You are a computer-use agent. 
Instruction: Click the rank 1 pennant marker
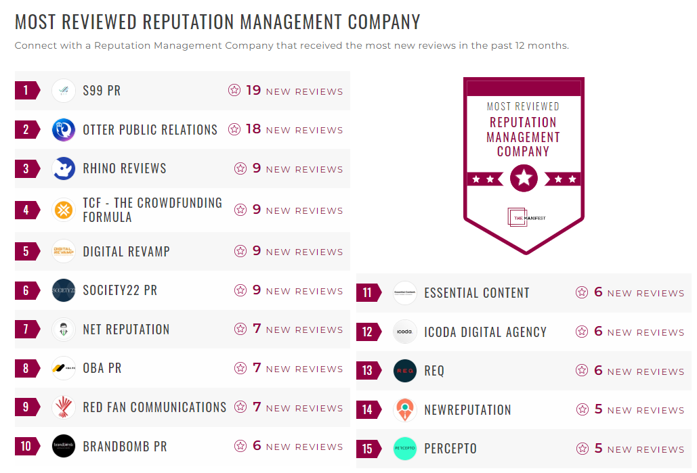(26, 90)
